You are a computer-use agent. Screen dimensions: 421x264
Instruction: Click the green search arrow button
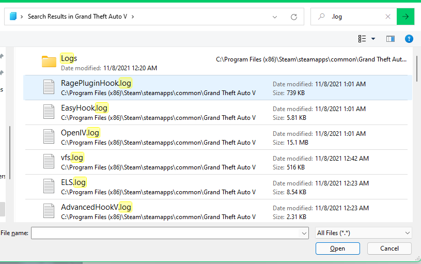[406, 17]
